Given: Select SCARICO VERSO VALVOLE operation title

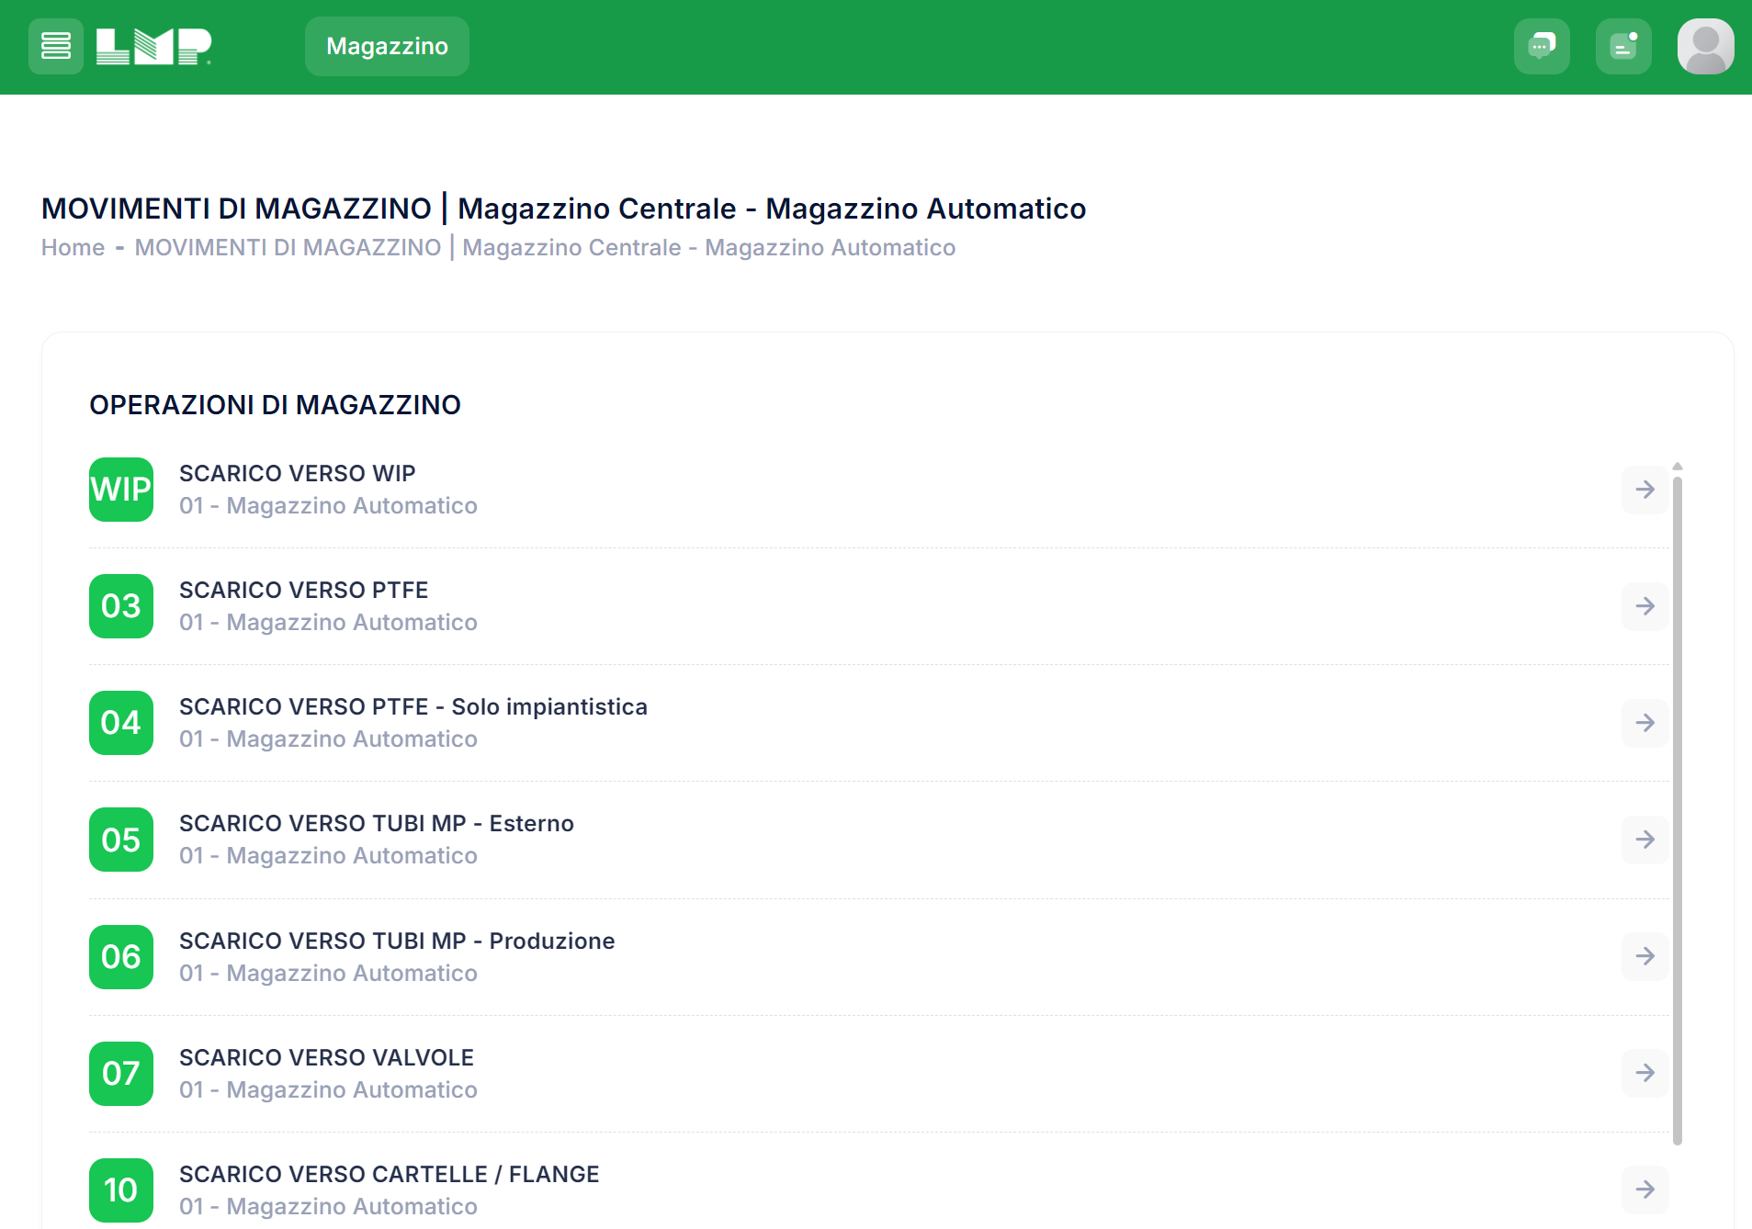Looking at the screenshot, I should [326, 1057].
